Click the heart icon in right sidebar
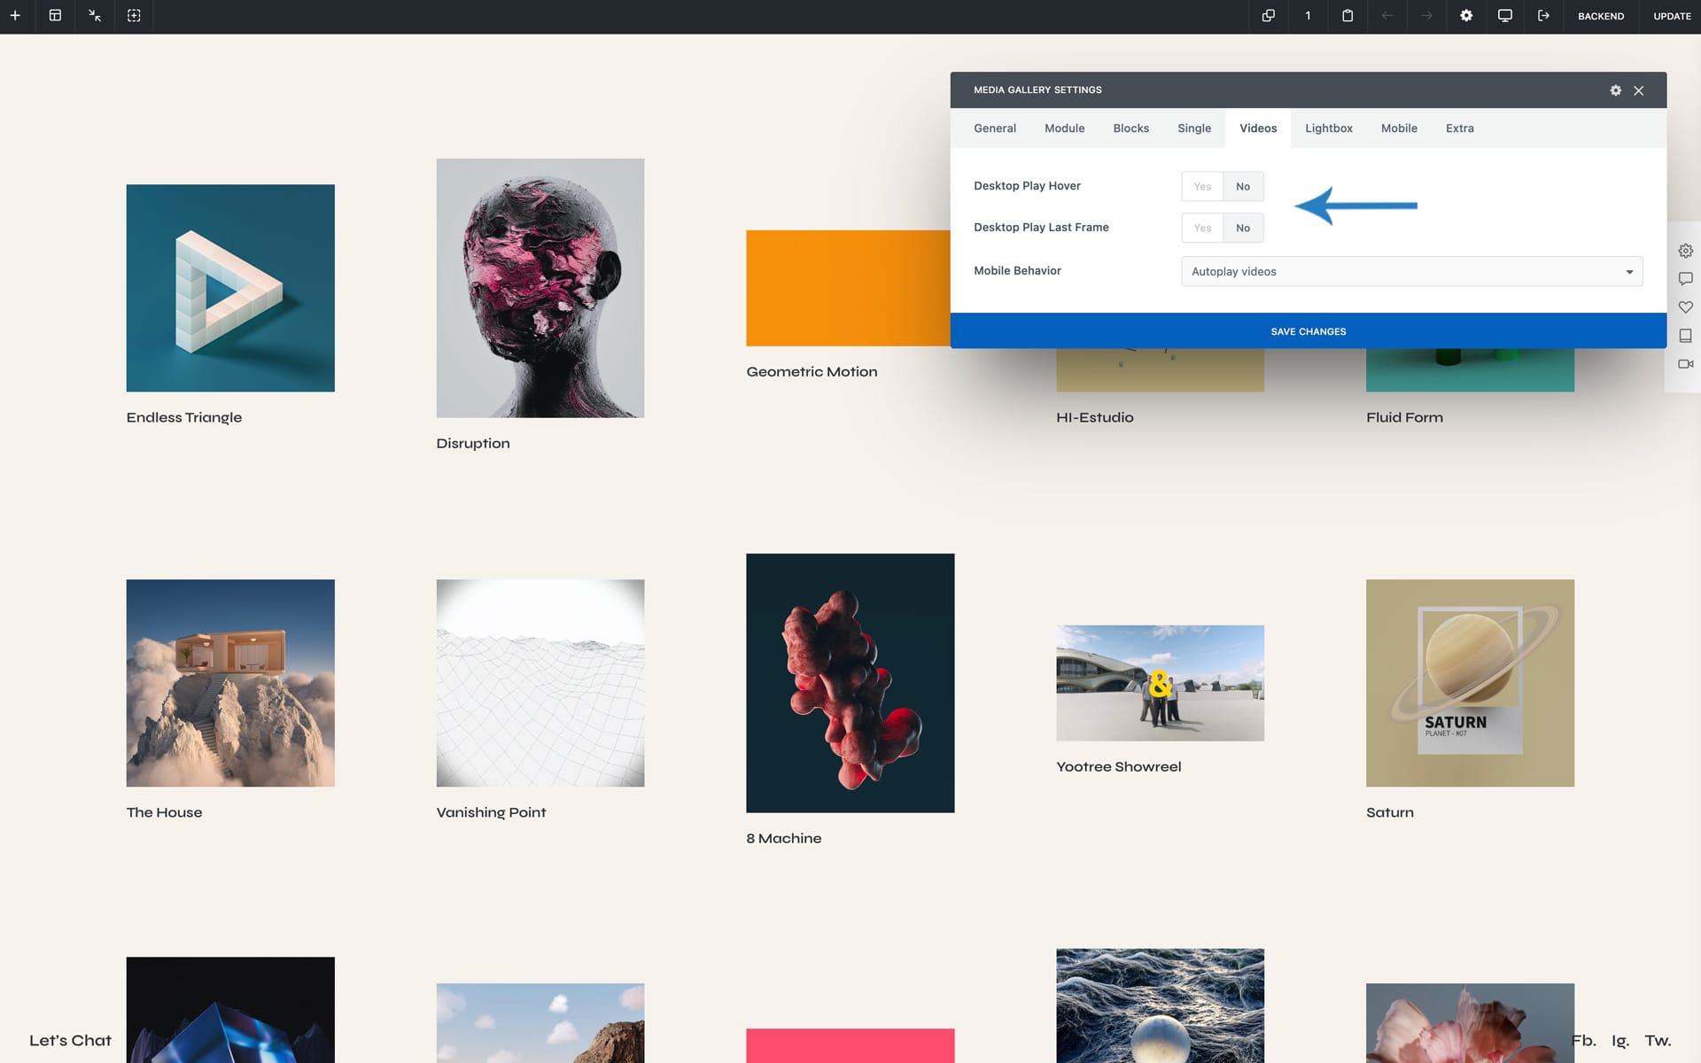Viewport: 1701px width, 1063px height. [1685, 307]
